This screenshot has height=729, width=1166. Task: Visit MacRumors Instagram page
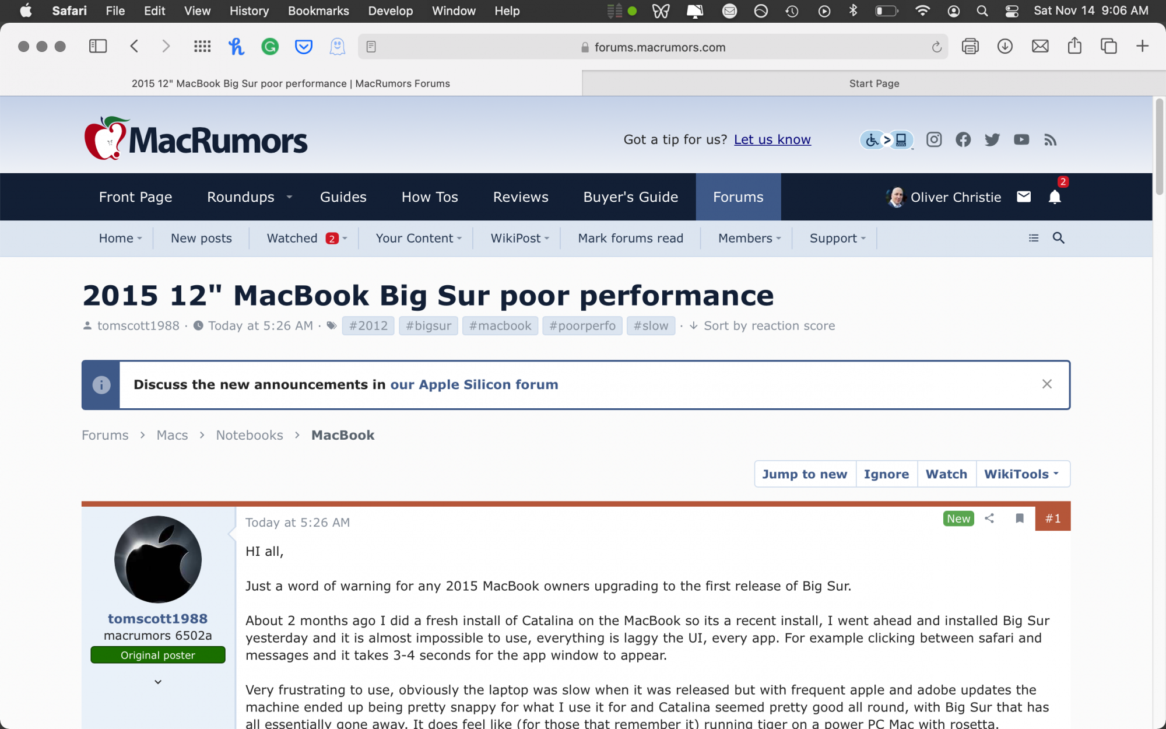click(934, 139)
